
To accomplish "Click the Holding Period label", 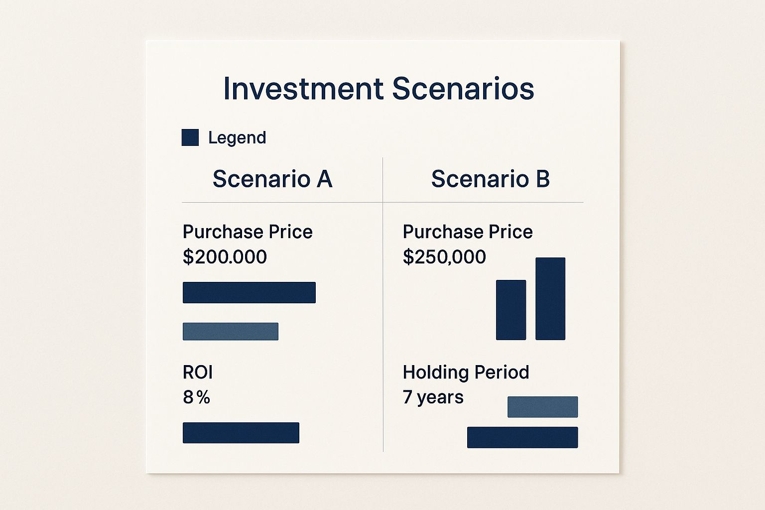I will tap(466, 372).
